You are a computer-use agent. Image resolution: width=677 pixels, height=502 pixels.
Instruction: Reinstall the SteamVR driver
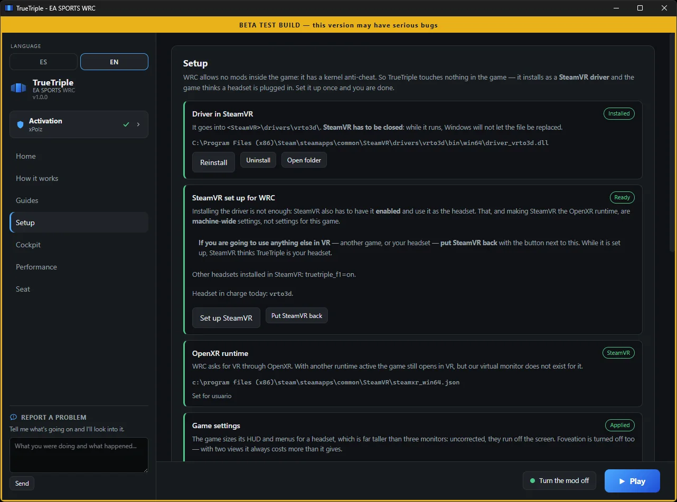coord(213,162)
